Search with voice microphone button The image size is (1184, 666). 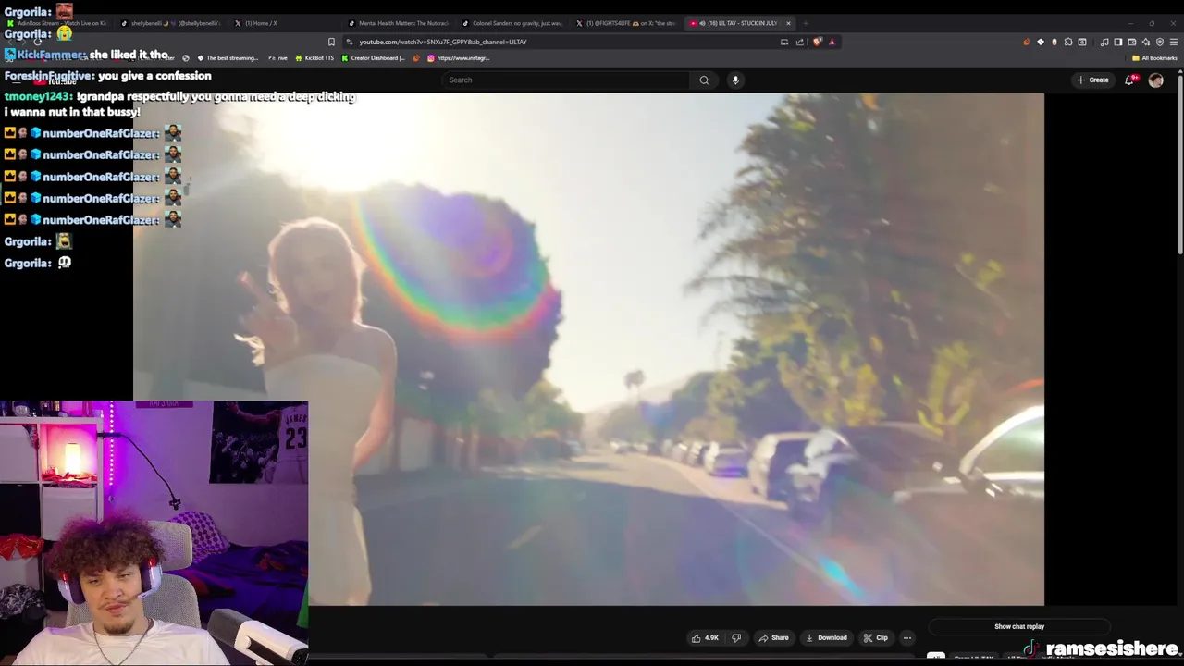pyautogui.click(x=735, y=80)
